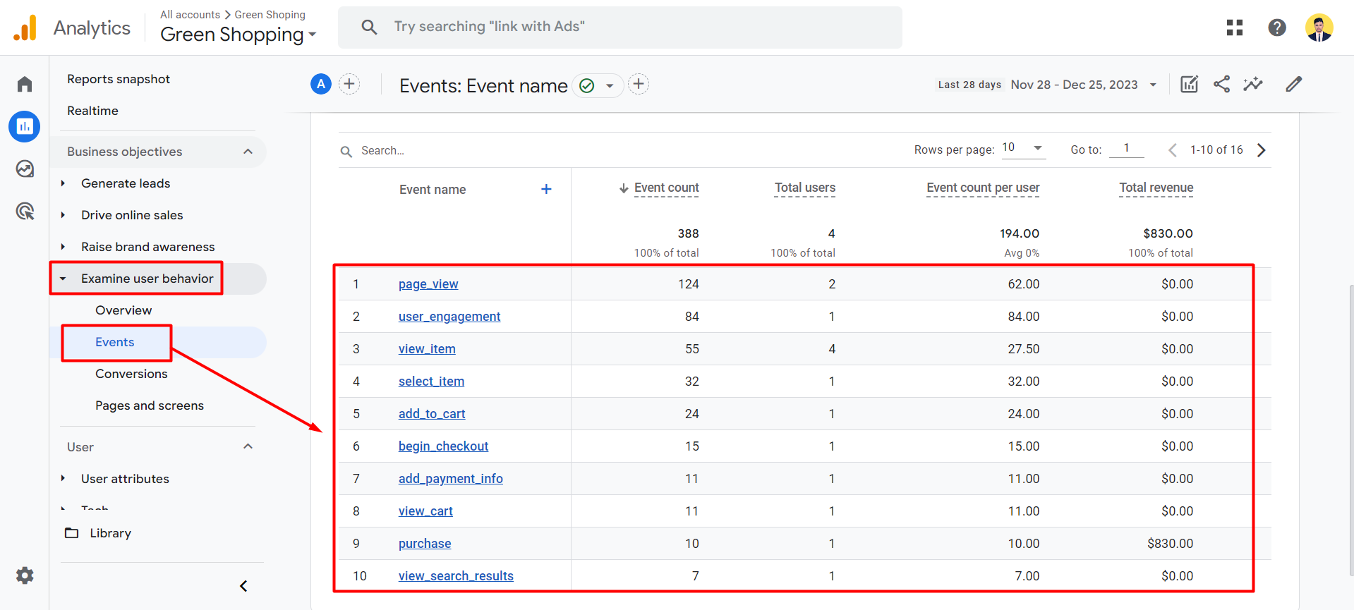Select Pages and screens report

click(x=150, y=405)
